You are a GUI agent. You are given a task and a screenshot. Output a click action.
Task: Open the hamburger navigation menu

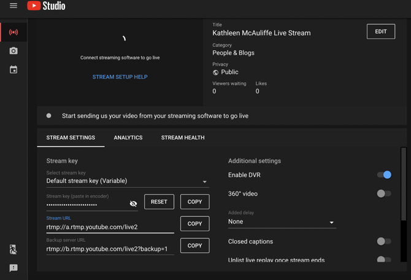[x=13, y=6]
